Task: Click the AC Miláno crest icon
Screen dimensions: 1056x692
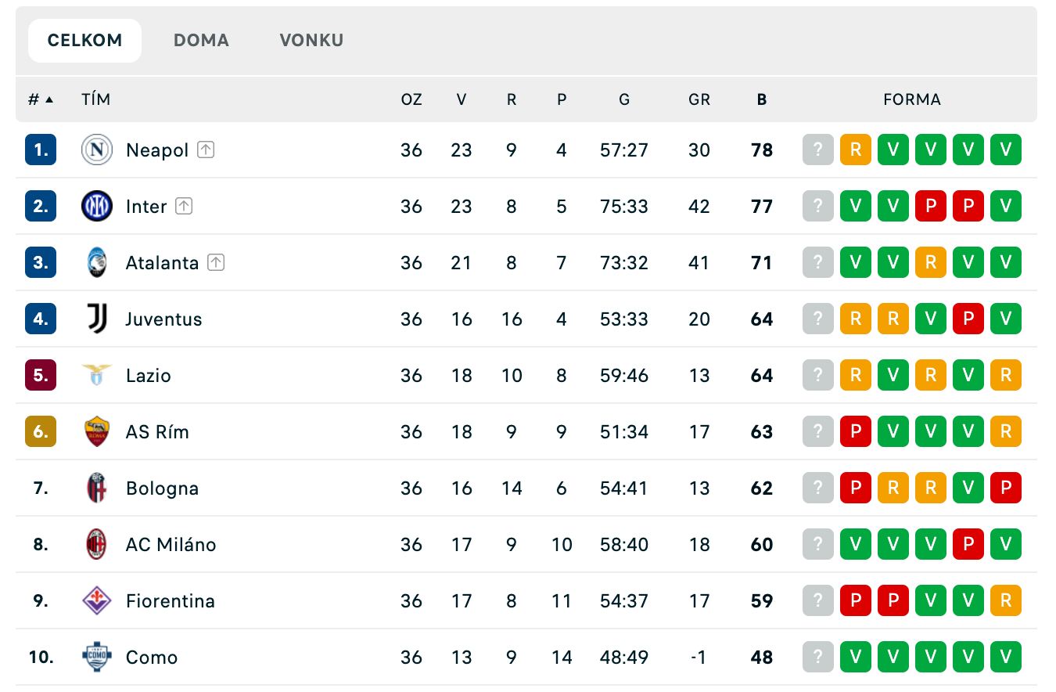Action: pyautogui.click(x=97, y=545)
